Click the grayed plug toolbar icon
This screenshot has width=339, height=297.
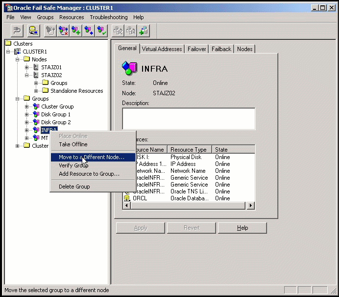[x=50, y=31]
